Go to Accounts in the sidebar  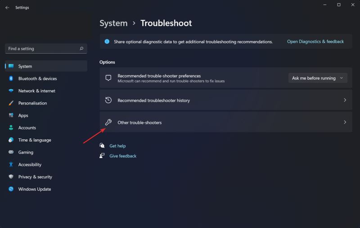tap(27, 128)
